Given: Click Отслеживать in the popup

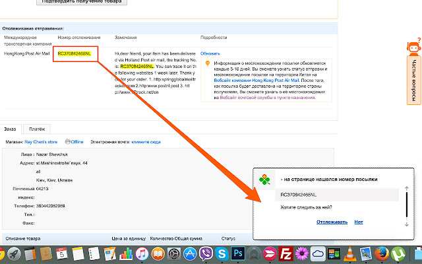Looking at the screenshot, I should pyautogui.click(x=332, y=222).
